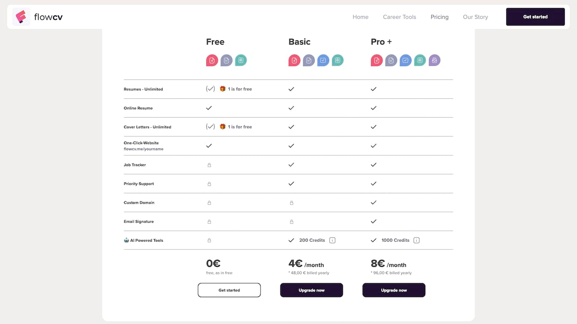The image size is (577, 324).
Task: Click the blue job tracker icon under Basic
Action: coord(323,60)
